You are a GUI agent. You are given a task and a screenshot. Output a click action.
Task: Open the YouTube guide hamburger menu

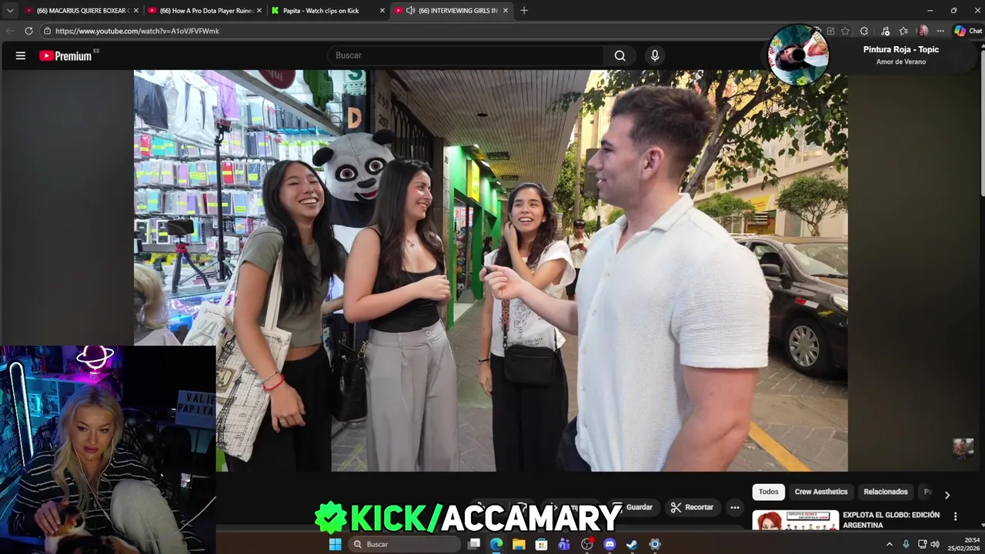pyautogui.click(x=21, y=55)
